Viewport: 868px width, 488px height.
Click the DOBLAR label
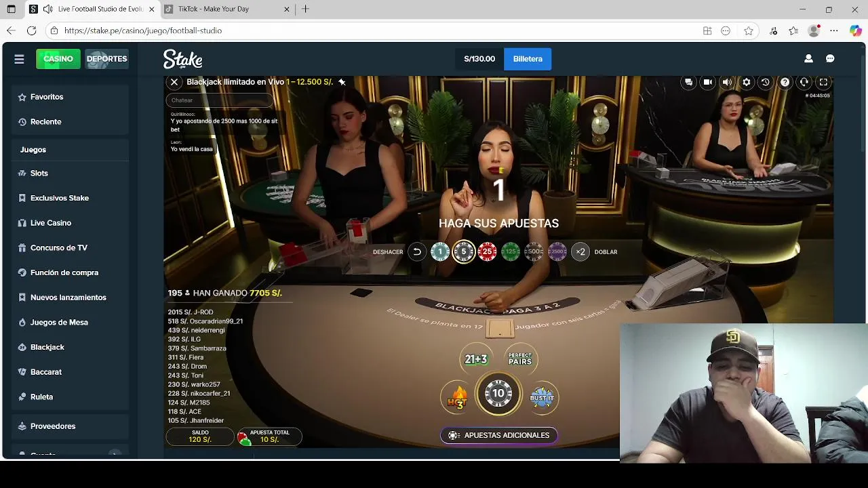tap(606, 252)
